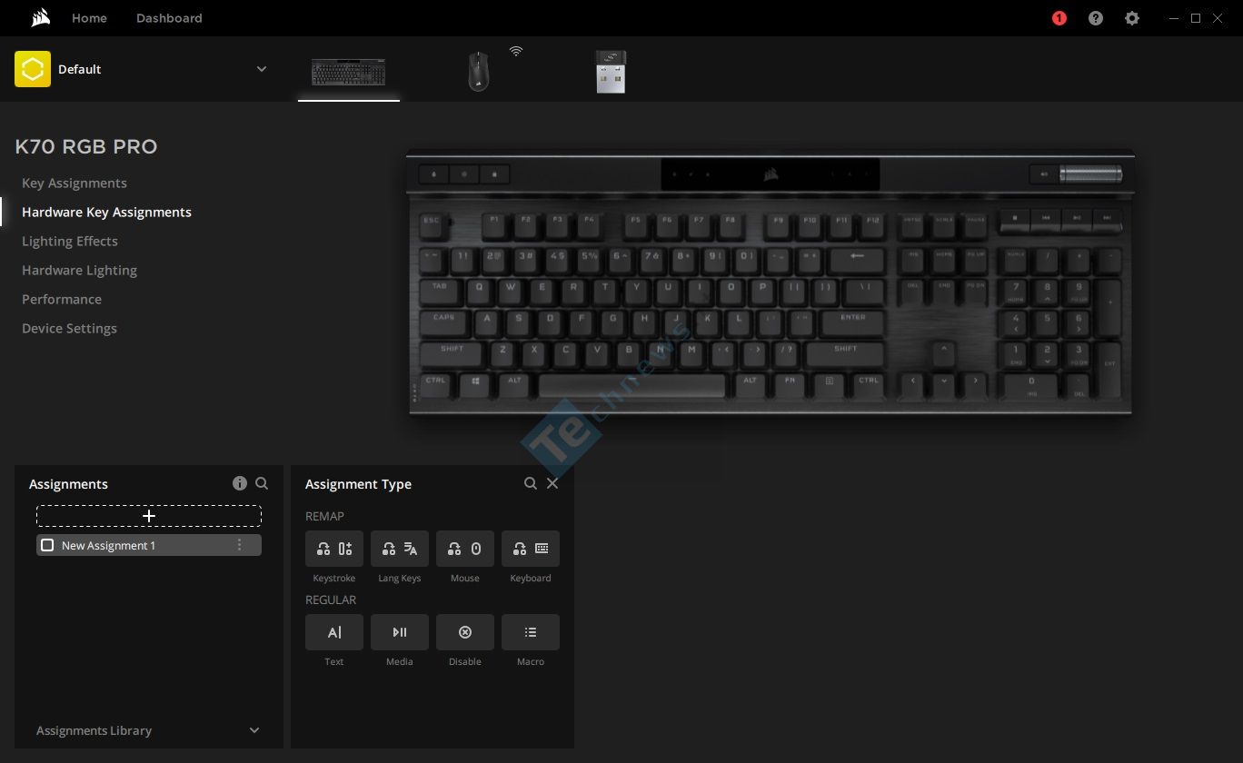Go to the Dashboard tab
1243x763 pixels.
(x=169, y=18)
